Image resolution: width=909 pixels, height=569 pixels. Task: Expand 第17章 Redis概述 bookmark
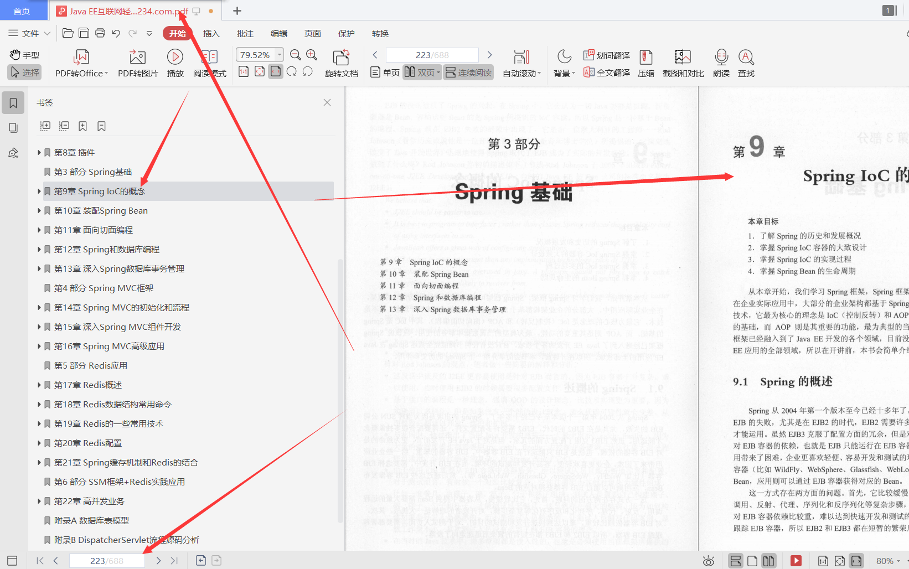pyautogui.click(x=39, y=385)
